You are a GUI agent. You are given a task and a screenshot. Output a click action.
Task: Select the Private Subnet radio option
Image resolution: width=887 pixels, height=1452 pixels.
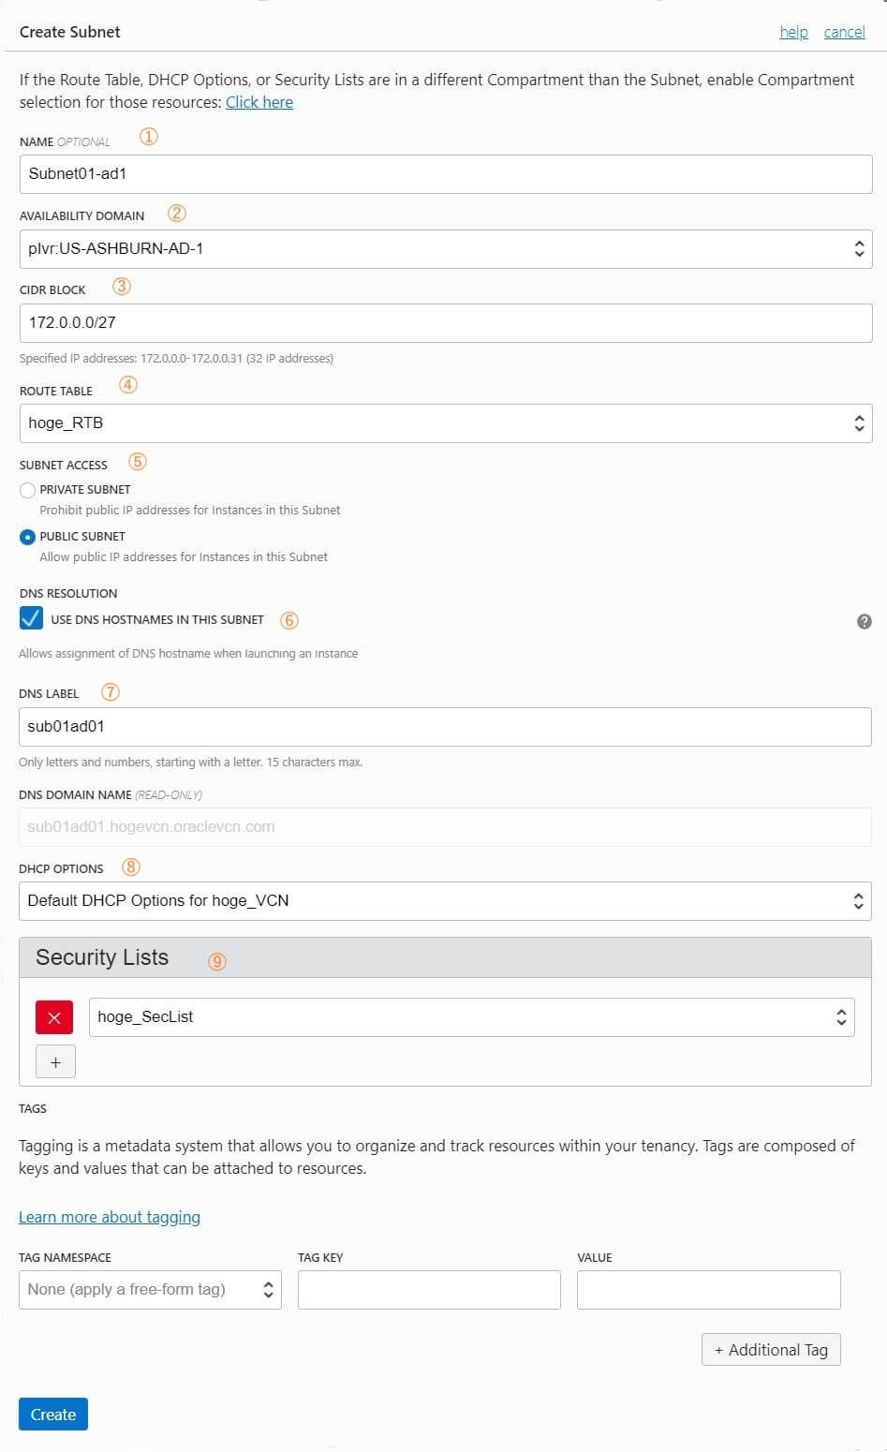pyautogui.click(x=28, y=490)
